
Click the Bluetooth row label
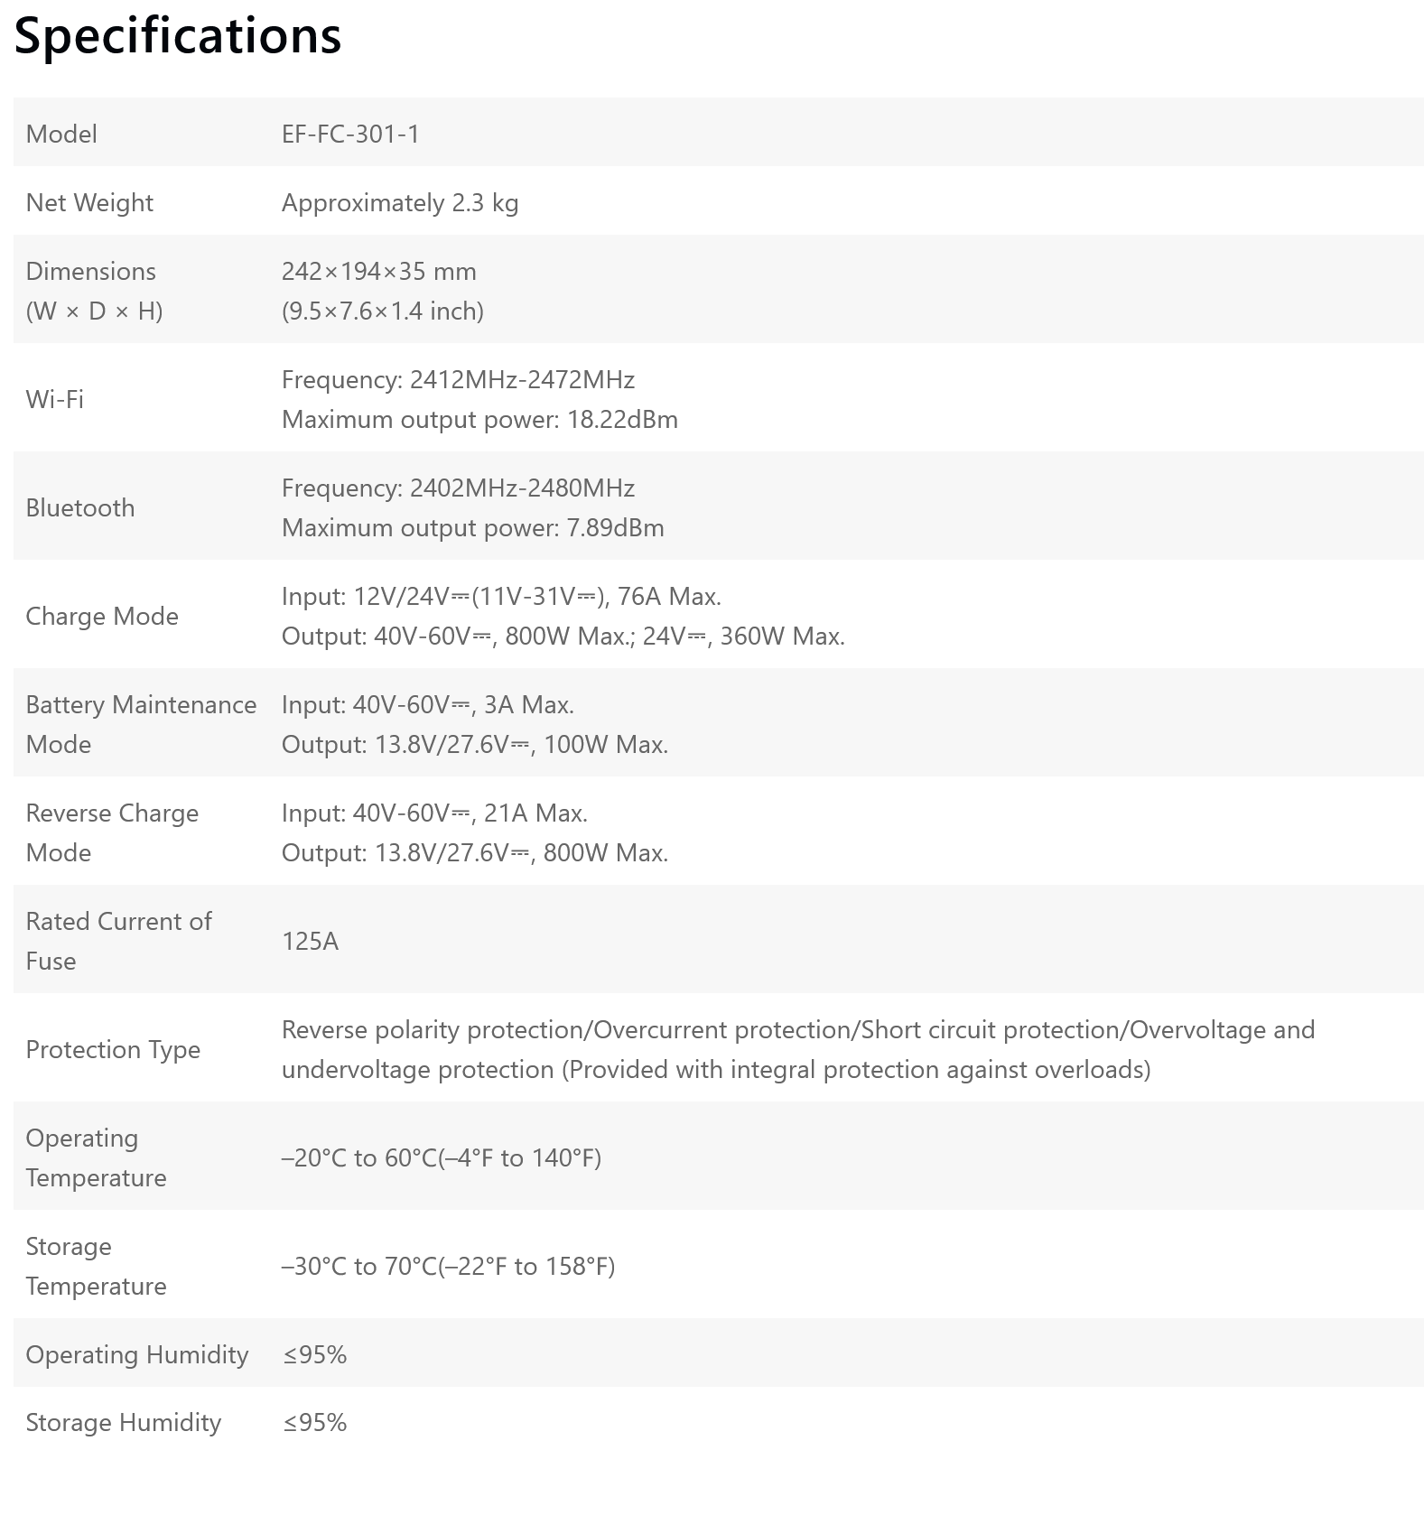pyautogui.click(x=80, y=507)
